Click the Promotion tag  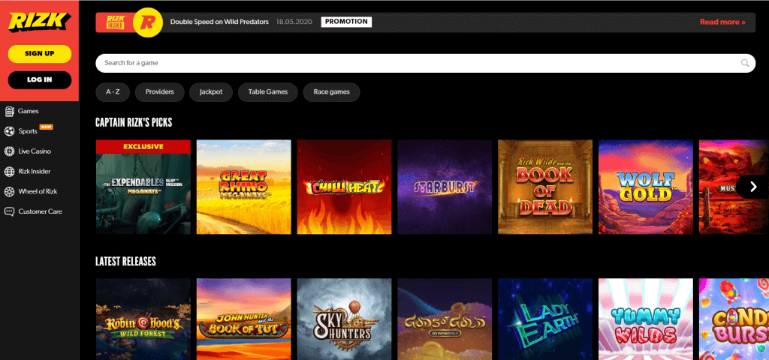(346, 22)
